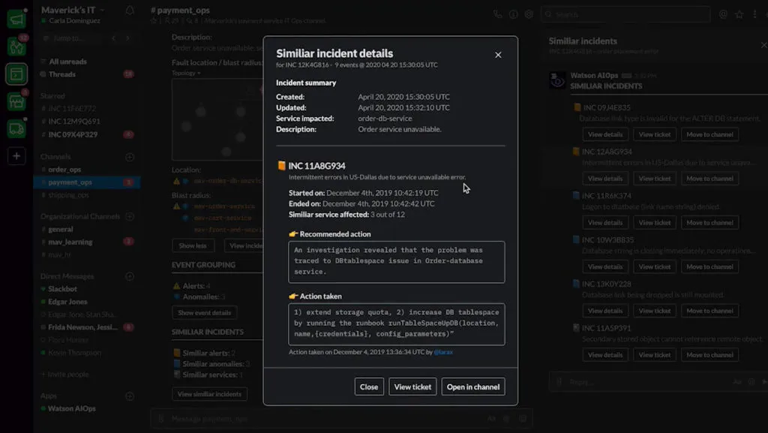The width and height of the screenshot is (768, 433).
Task: Click View similiar incidents button
Action: click(209, 394)
